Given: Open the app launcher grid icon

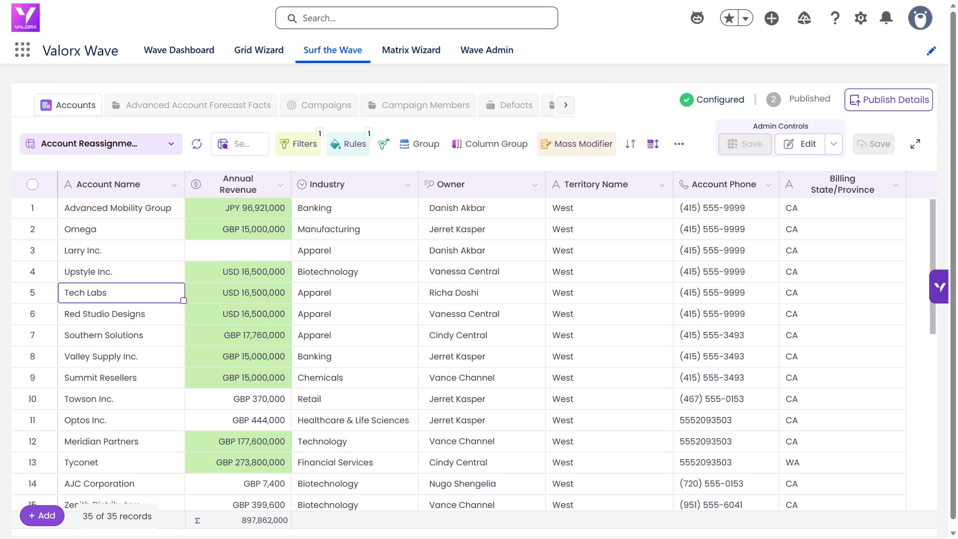Looking at the screenshot, I should 22,50.
